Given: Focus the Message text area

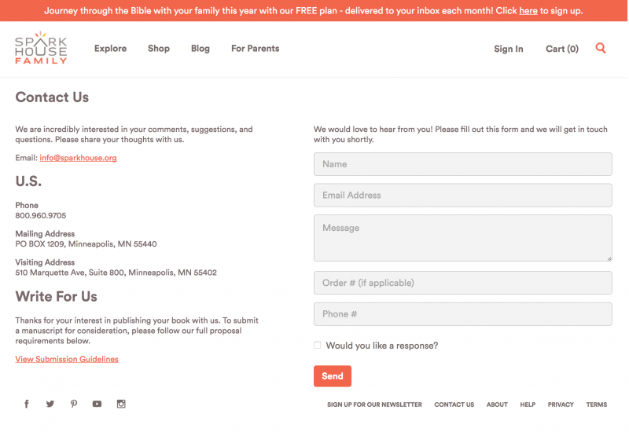Looking at the screenshot, I should pos(462,238).
